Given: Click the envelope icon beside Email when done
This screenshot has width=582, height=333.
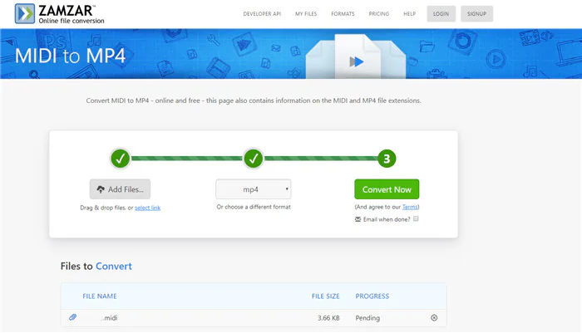Looking at the screenshot, I should 358,219.
